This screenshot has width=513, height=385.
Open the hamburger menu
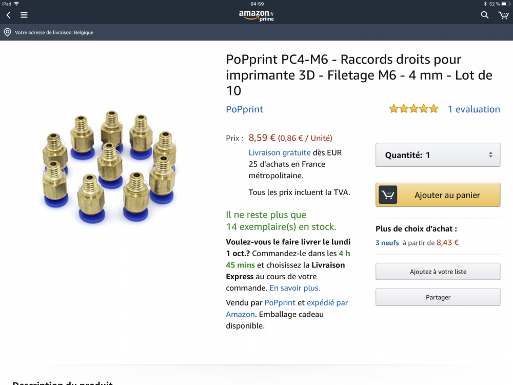24,15
